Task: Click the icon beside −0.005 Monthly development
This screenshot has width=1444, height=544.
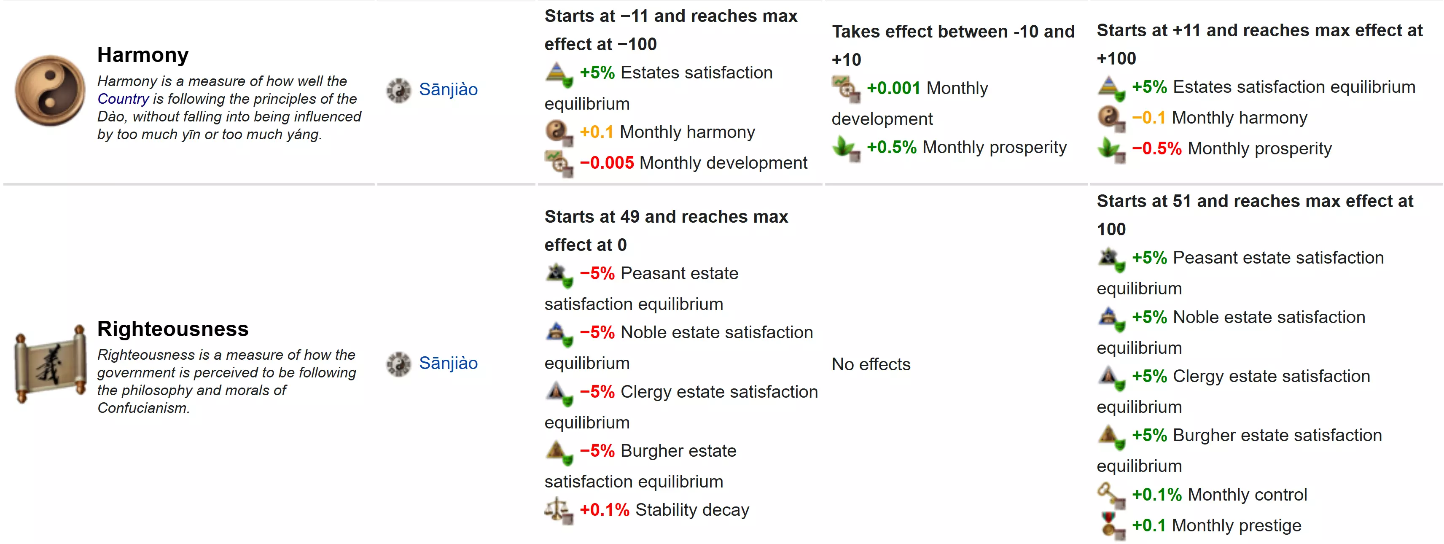Action: 558,163
